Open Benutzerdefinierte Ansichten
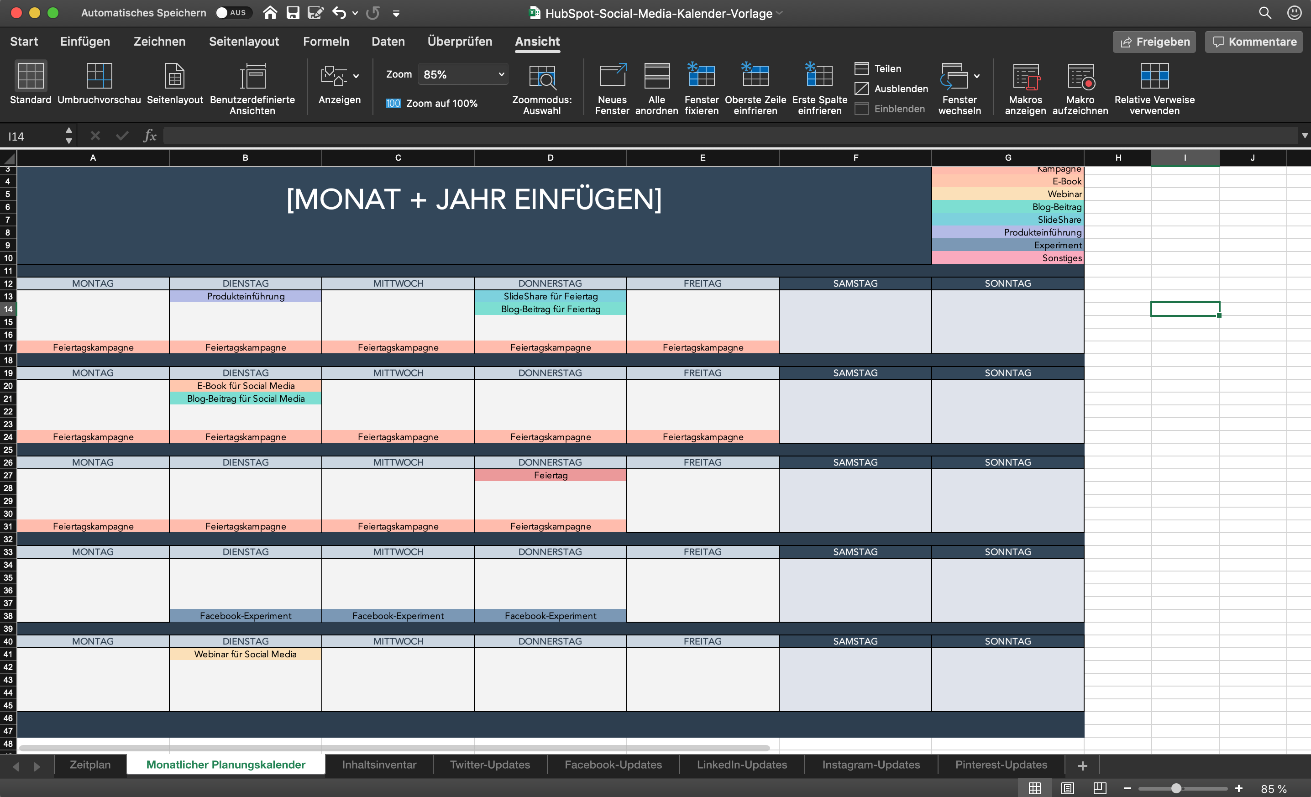The image size is (1311, 797). coord(252,76)
